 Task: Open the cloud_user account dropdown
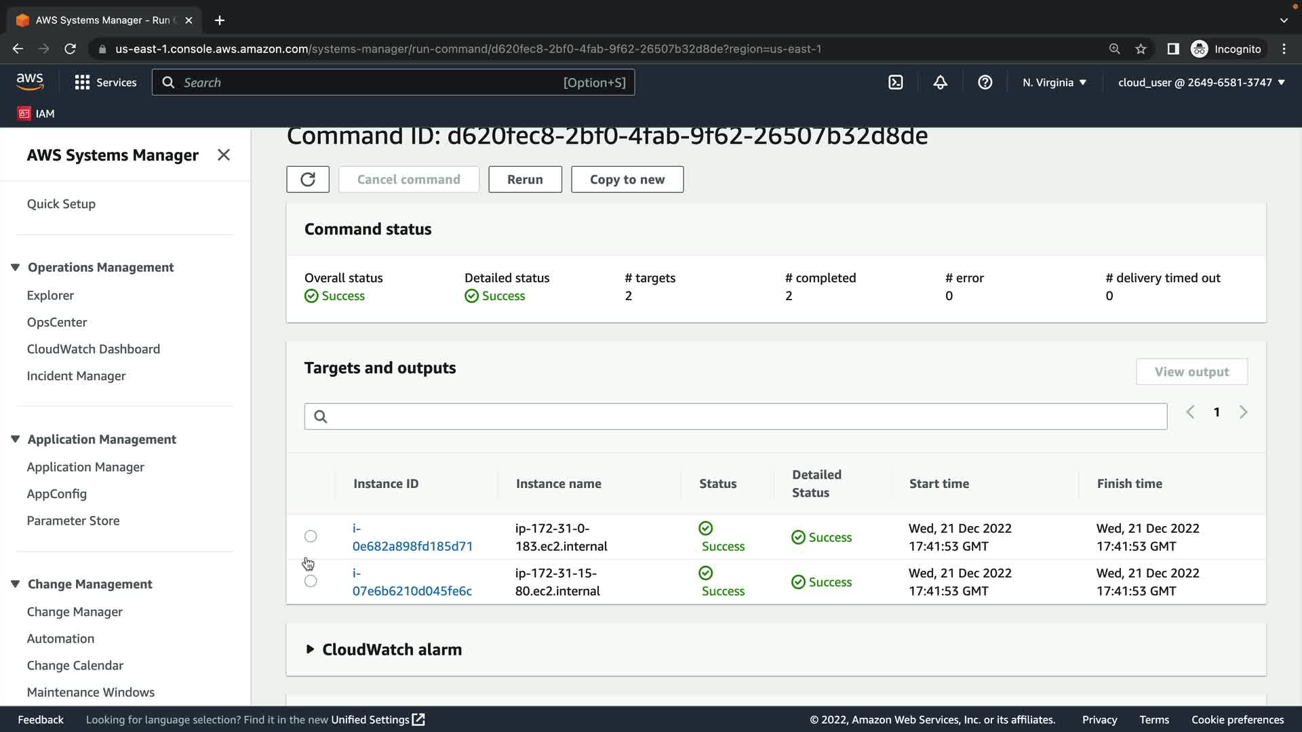1201,83
